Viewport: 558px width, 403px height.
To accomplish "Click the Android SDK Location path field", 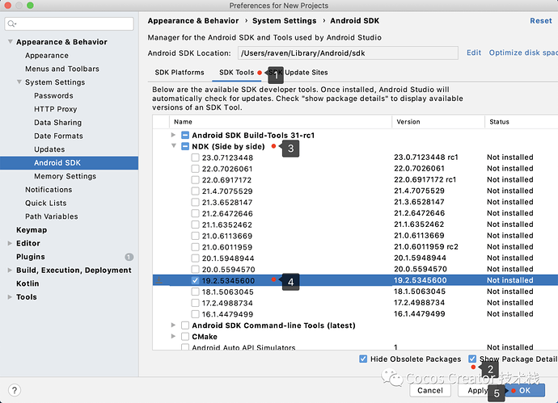I will [348, 52].
